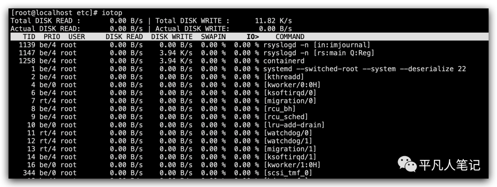Click the iotop command at the prompt
Viewport: 497px width, 187px height.
pos(112,13)
